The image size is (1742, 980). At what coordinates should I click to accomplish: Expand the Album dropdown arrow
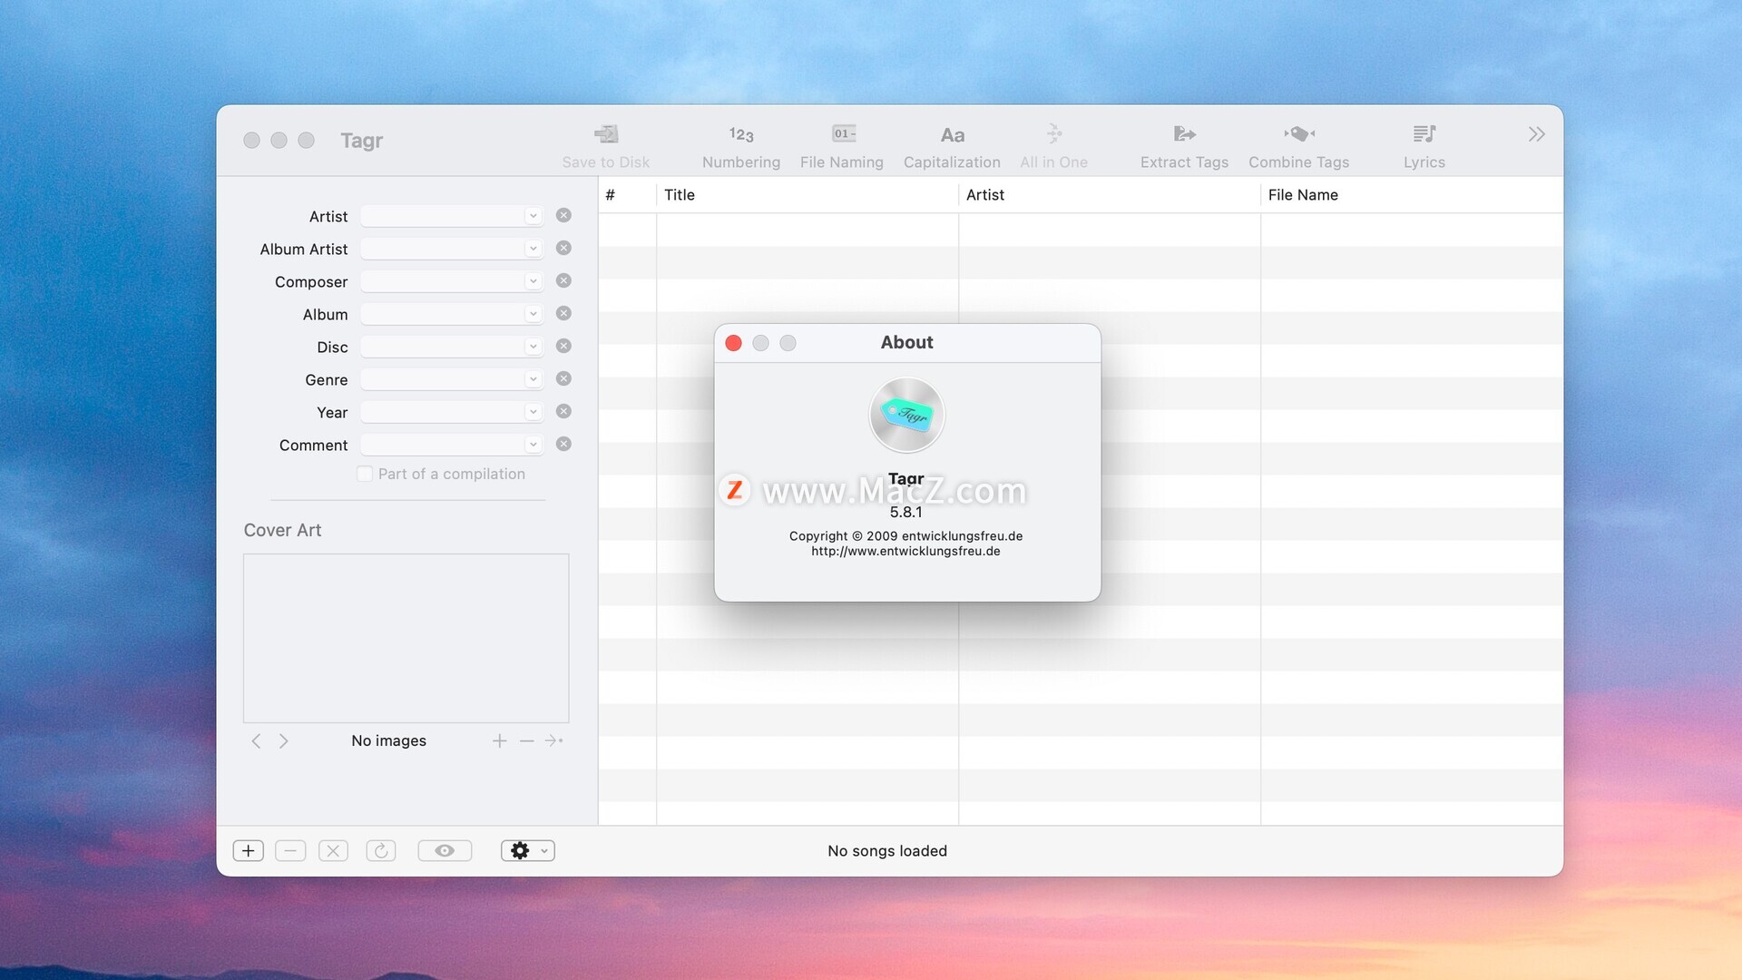[533, 314]
